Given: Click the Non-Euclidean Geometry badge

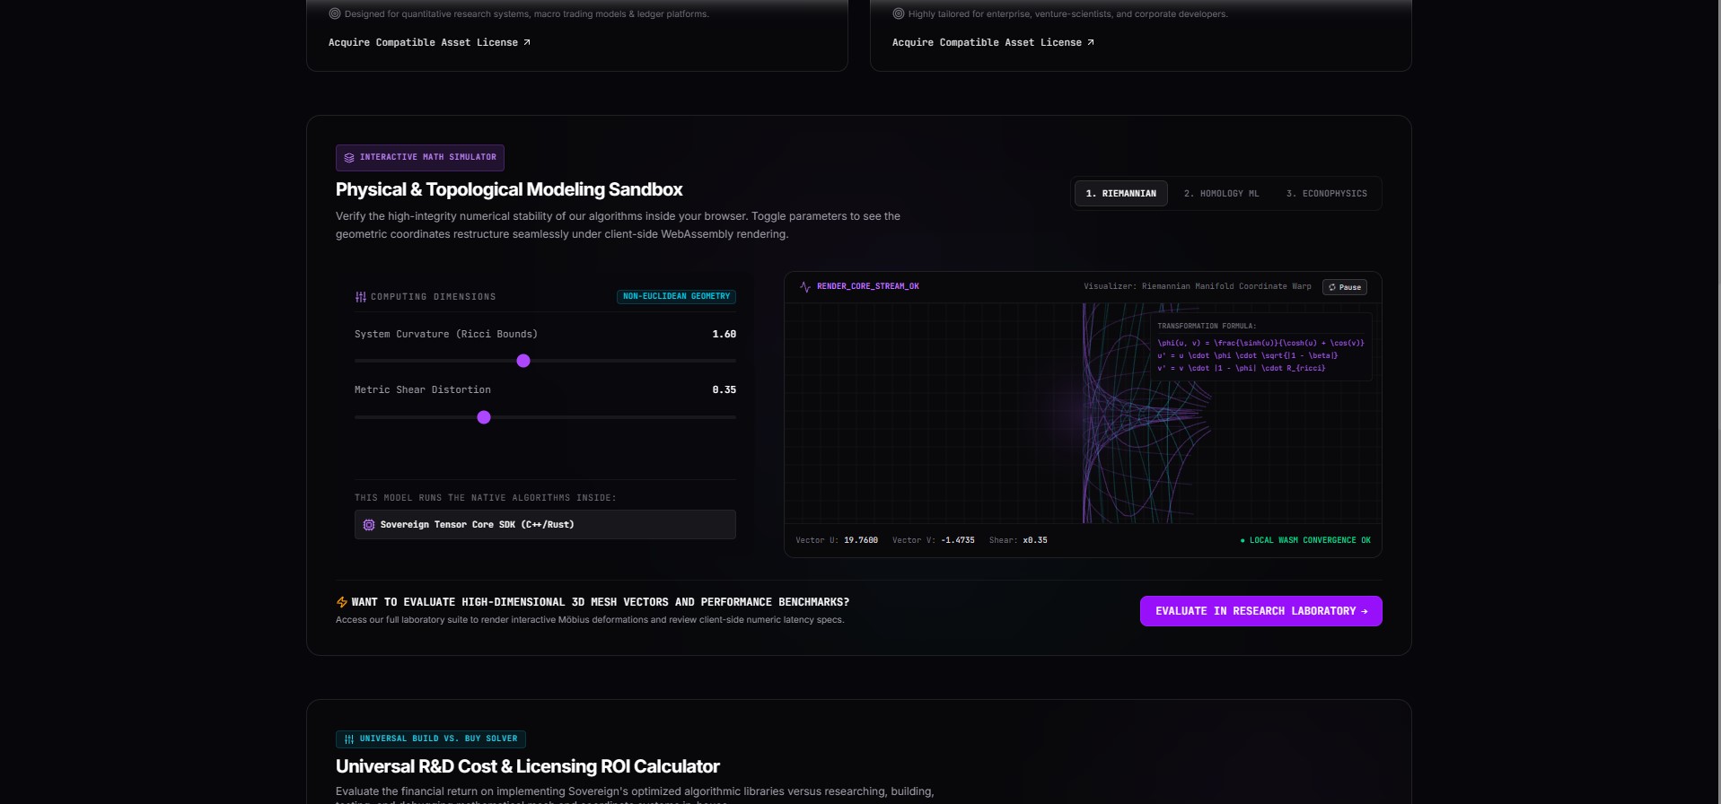Looking at the screenshot, I should point(676,296).
